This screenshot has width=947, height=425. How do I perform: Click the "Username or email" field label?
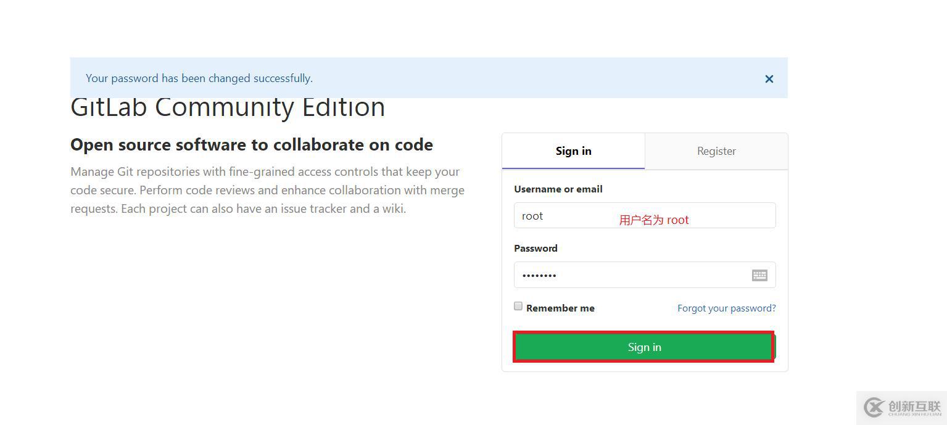(558, 189)
